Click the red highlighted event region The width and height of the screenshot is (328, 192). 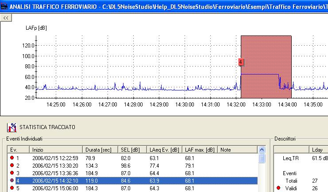click(266, 67)
